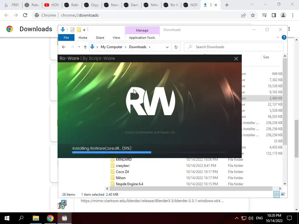This screenshot has width=299, height=224.
Task: Switch to the YouTube HOW tab in Chrome
Action: click(x=52, y=5)
